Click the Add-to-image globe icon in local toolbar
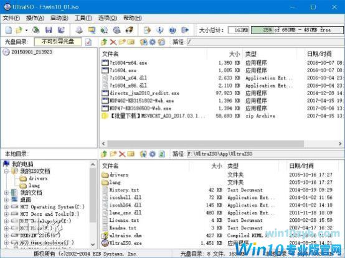Screen dimensions: 345x258 [143, 154]
